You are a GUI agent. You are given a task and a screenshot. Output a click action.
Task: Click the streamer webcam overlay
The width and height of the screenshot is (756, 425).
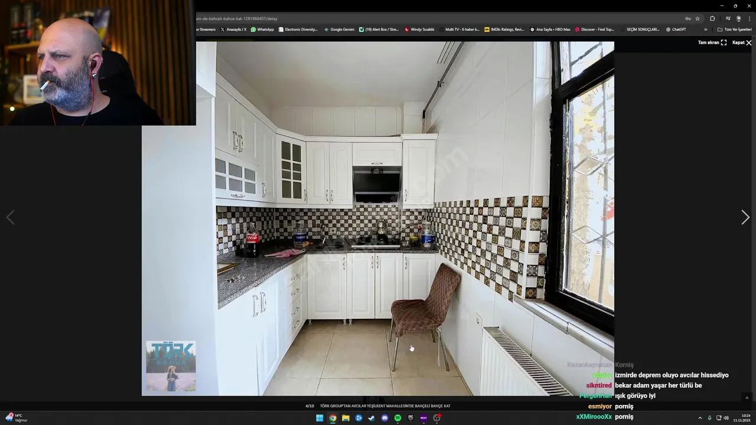[x=98, y=63]
